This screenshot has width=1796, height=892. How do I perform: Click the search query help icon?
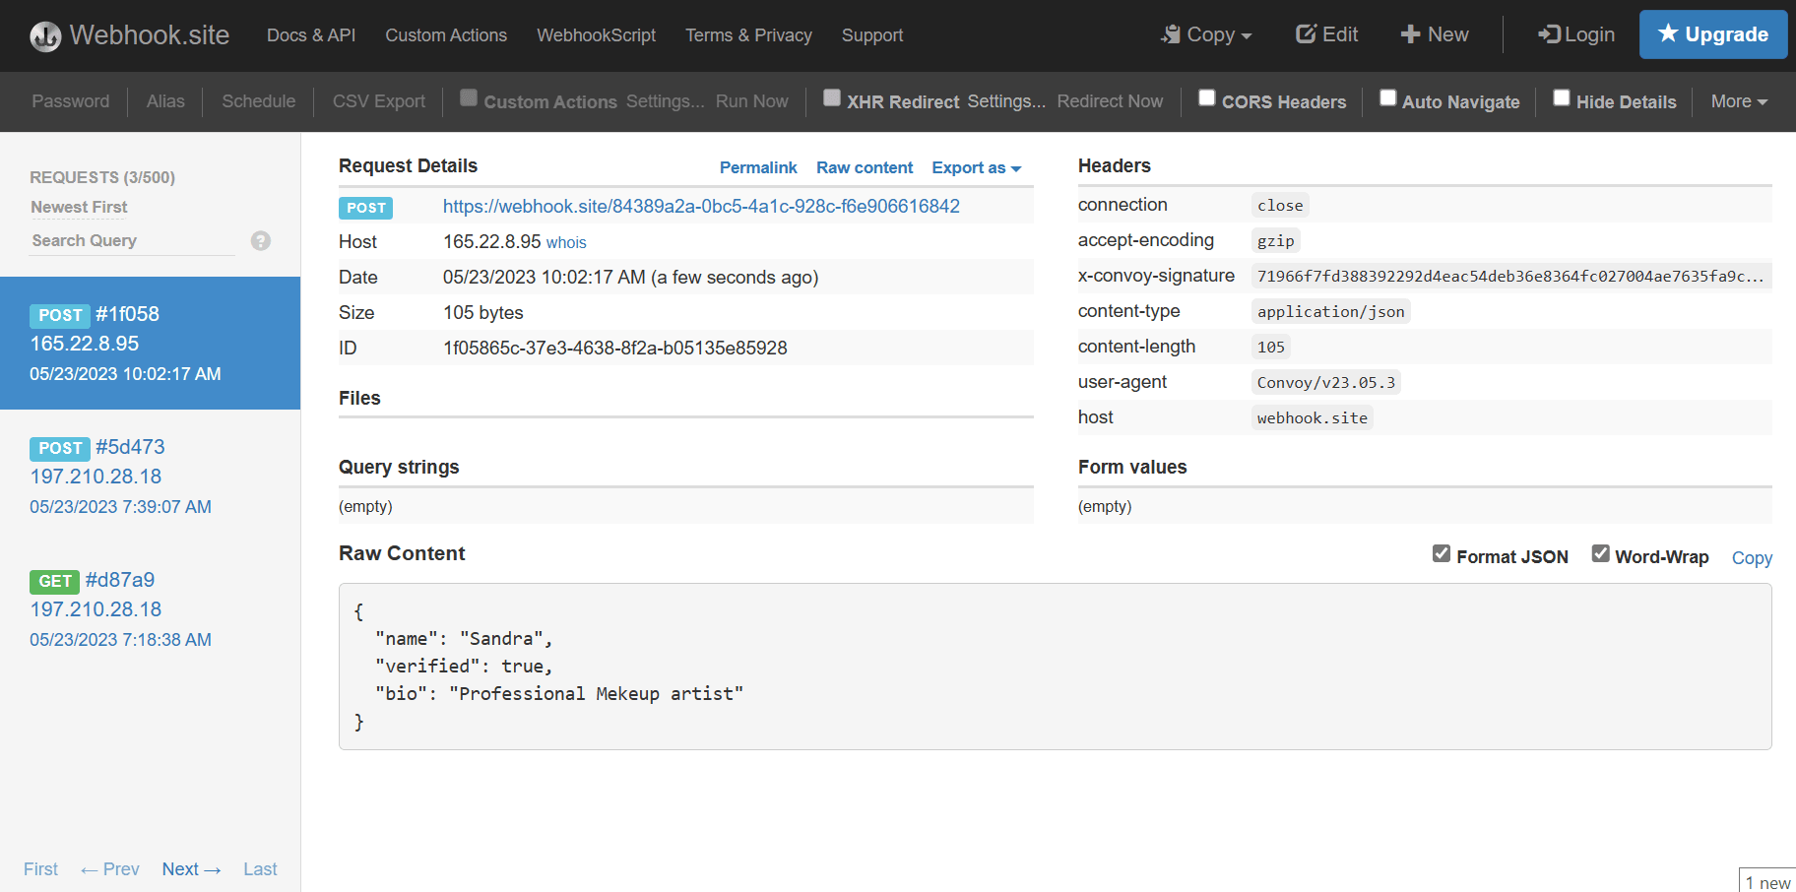point(260,240)
